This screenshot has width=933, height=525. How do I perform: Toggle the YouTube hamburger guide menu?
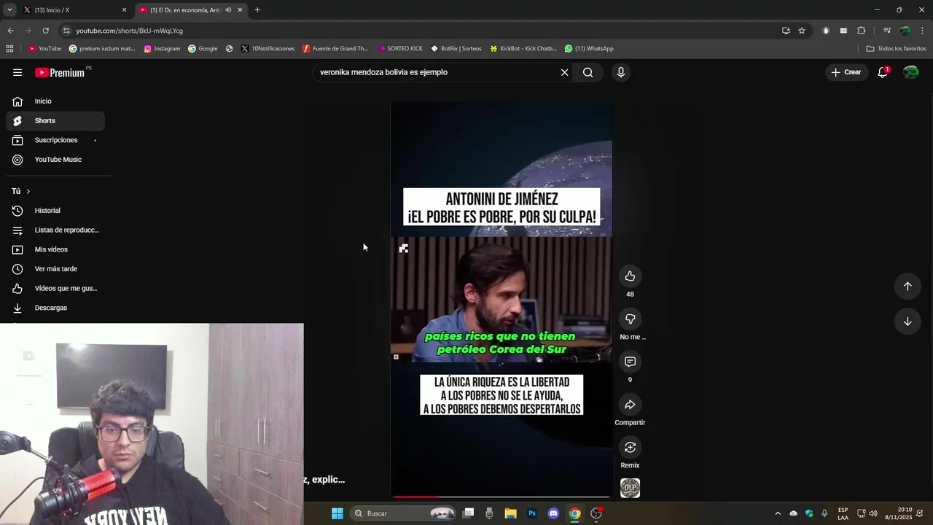click(x=17, y=72)
